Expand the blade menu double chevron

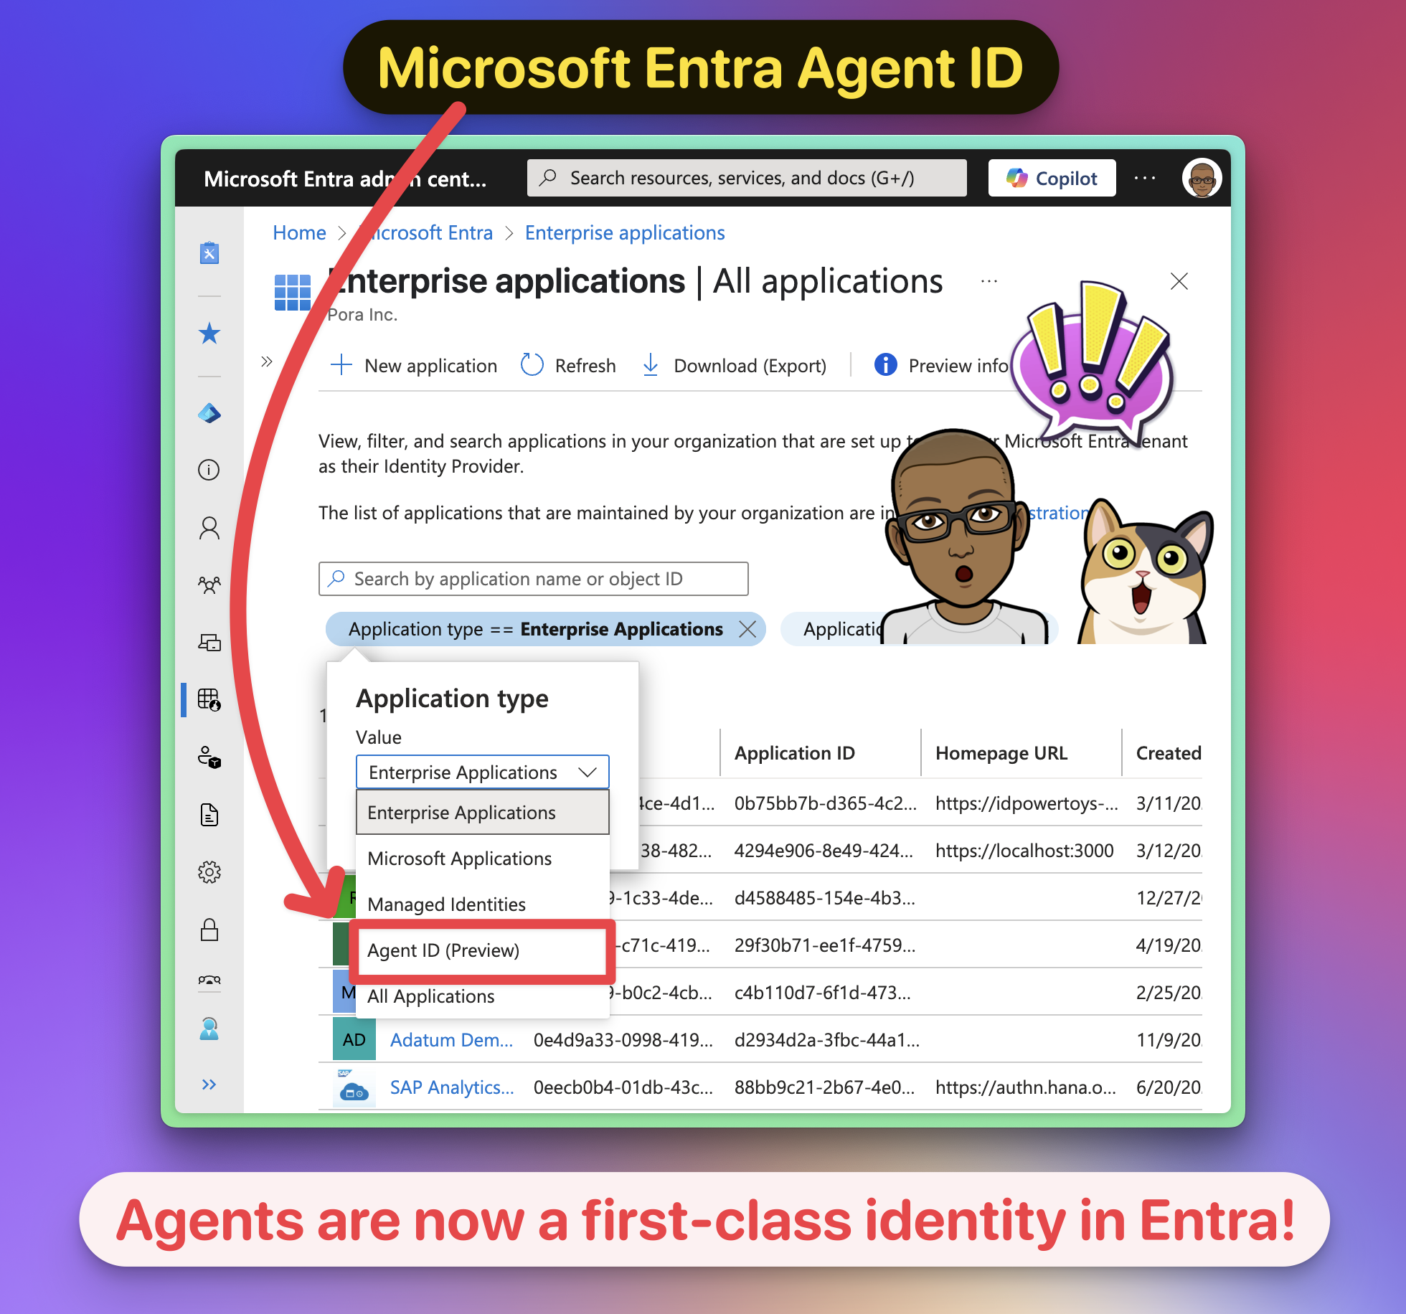267,361
